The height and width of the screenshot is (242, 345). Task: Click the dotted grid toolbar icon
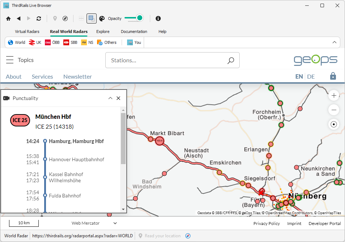click(81, 18)
